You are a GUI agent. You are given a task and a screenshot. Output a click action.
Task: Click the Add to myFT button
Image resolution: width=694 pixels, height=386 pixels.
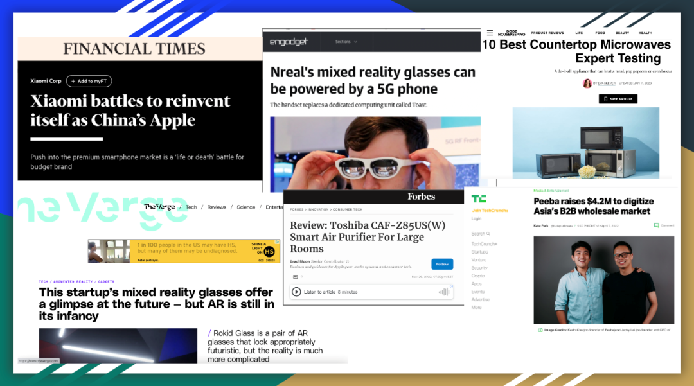(89, 81)
